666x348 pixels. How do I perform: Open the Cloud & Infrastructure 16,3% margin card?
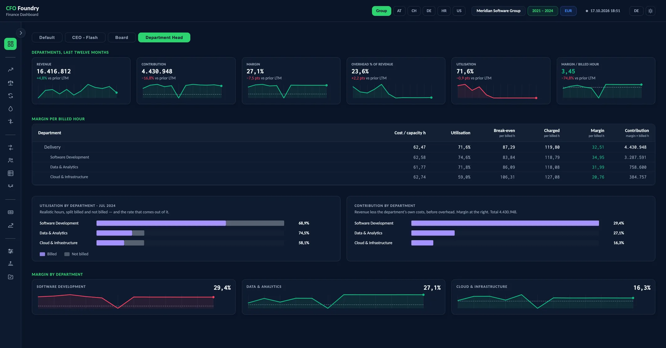pyautogui.click(x=553, y=297)
